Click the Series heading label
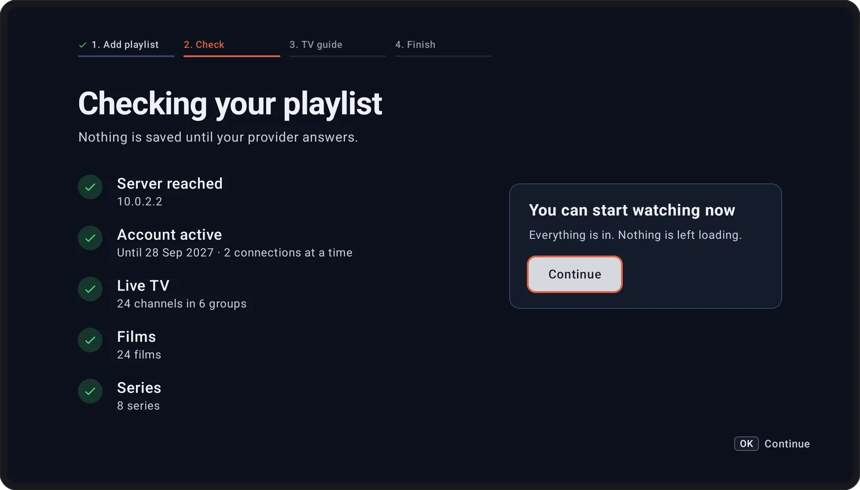This screenshot has width=860, height=490. 139,388
